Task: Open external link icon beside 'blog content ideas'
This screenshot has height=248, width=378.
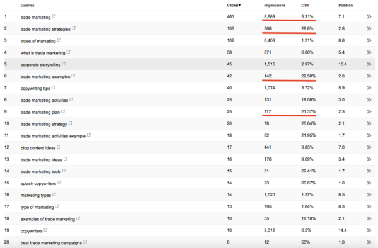Action: pos(59,147)
